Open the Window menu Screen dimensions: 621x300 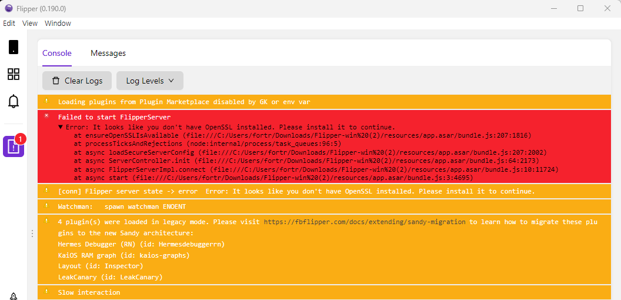pyautogui.click(x=58, y=24)
